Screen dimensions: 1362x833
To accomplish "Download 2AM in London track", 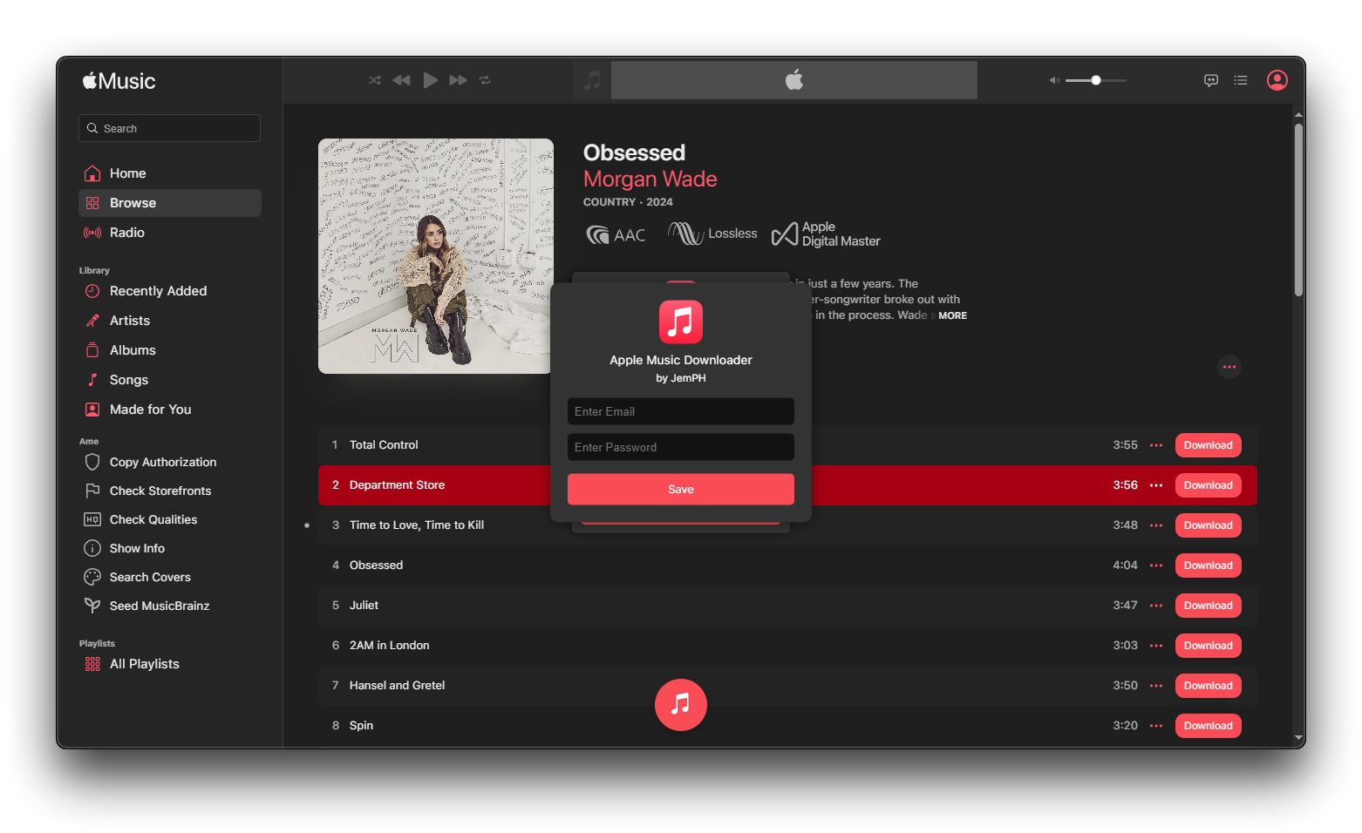I will pos(1209,646).
